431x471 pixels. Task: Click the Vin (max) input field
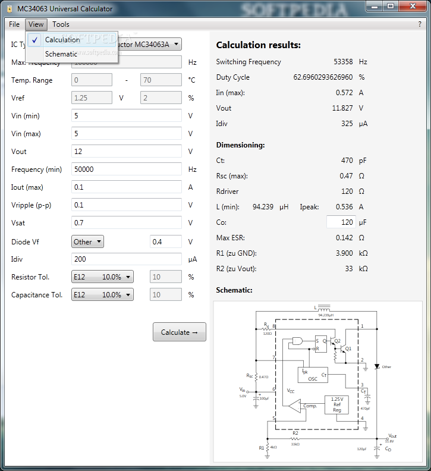point(127,134)
